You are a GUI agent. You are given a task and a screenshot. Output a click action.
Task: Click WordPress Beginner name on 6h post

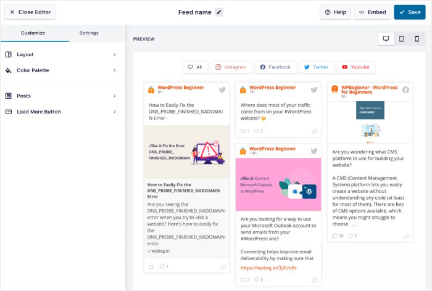point(181,88)
